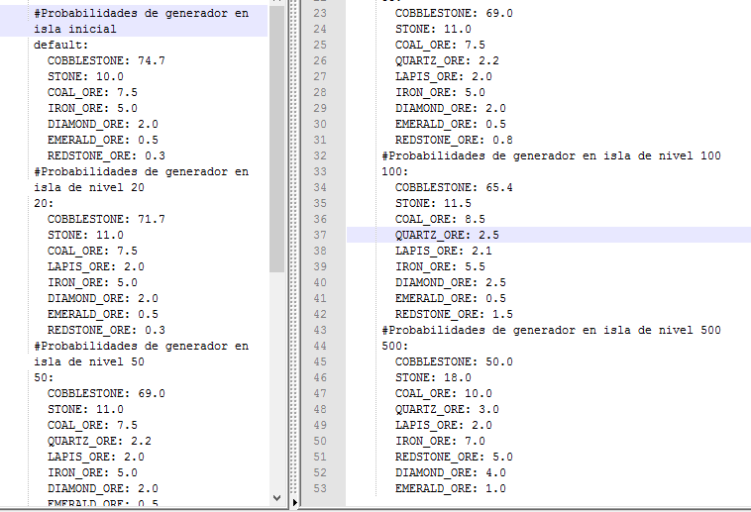Click the '20:' key in the left pane

(x=44, y=203)
